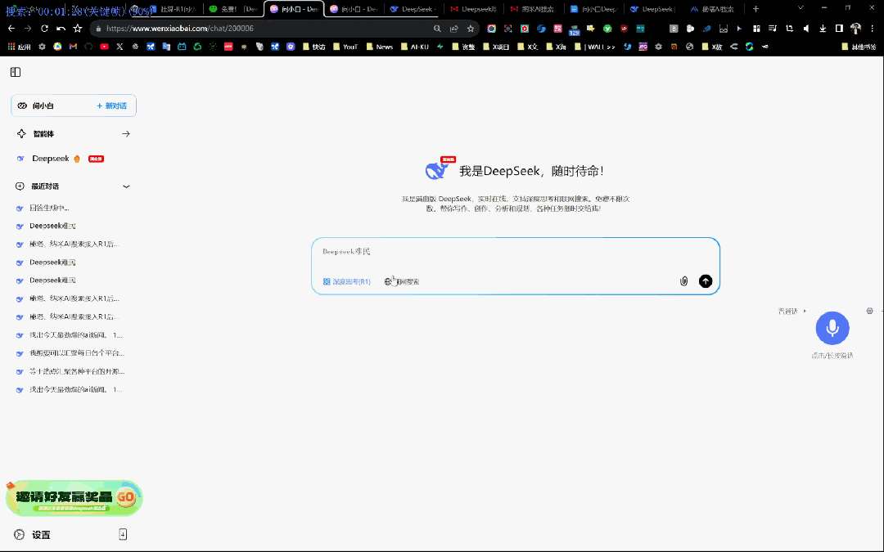The height and width of the screenshot is (552, 884).
Task: Switch to the Deepseek tab with red icon
Action: point(472,9)
